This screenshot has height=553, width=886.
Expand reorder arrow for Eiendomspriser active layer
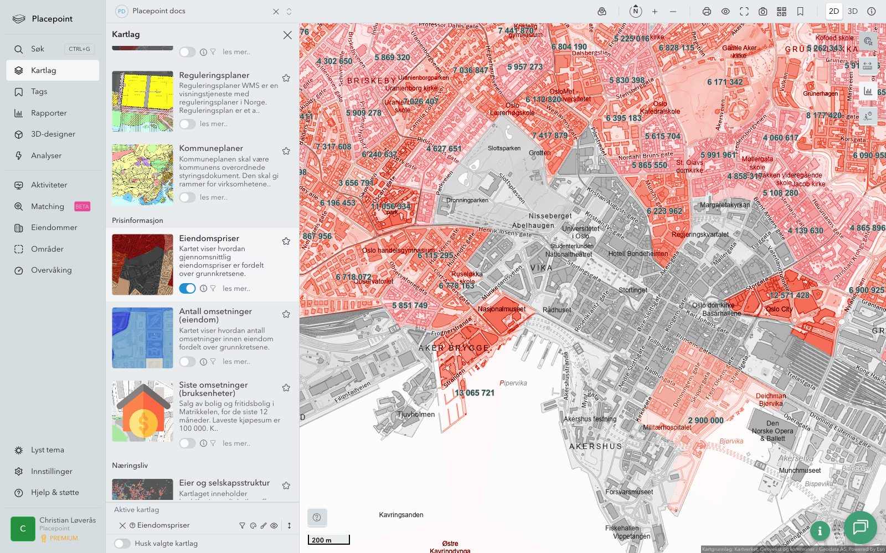coord(289,526)
